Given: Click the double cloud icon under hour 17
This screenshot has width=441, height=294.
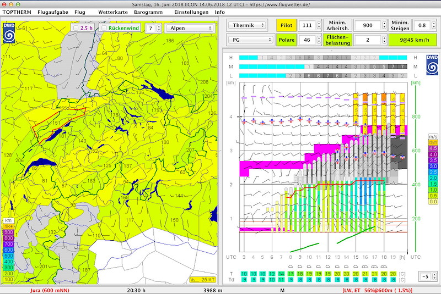Looking at the screenshot, I should [x=374, y=267].
